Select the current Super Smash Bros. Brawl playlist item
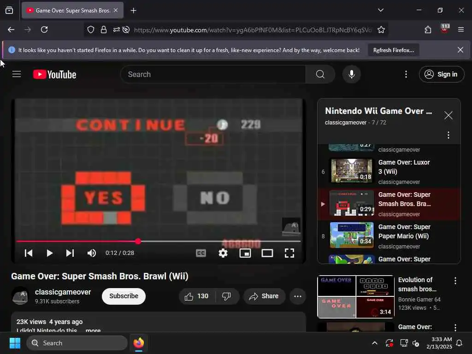 389,204
